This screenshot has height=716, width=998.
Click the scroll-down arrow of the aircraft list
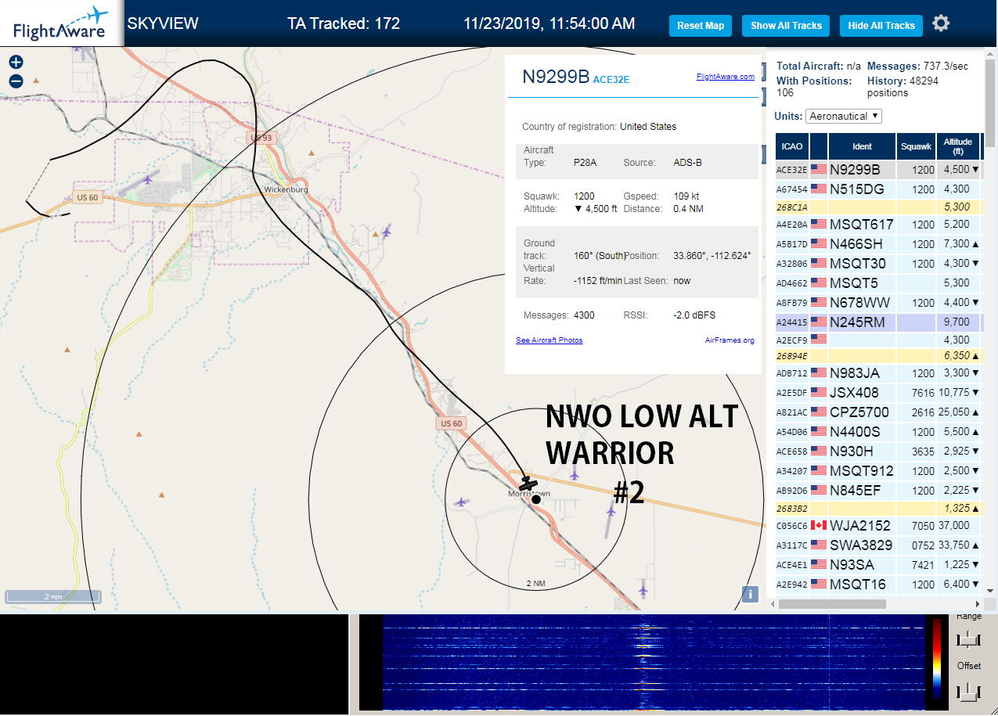991,591
